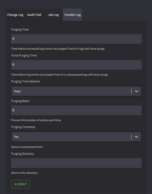Viewport: 152px width, 194px height.
Task: Click the Purging Time field label
Action: point(20,29)
